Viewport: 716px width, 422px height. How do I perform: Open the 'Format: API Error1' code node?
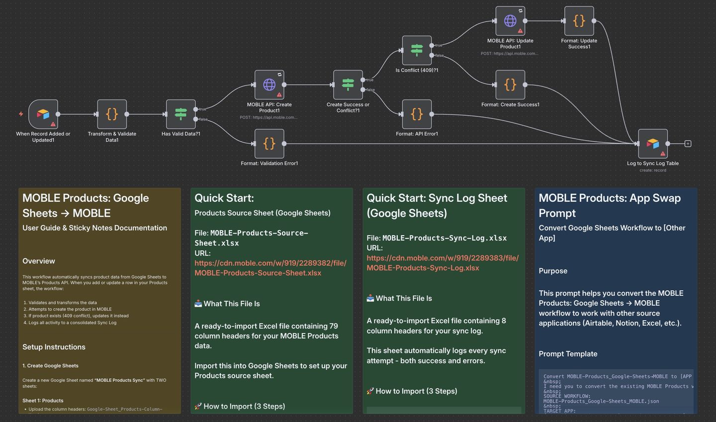click(417, 114)
